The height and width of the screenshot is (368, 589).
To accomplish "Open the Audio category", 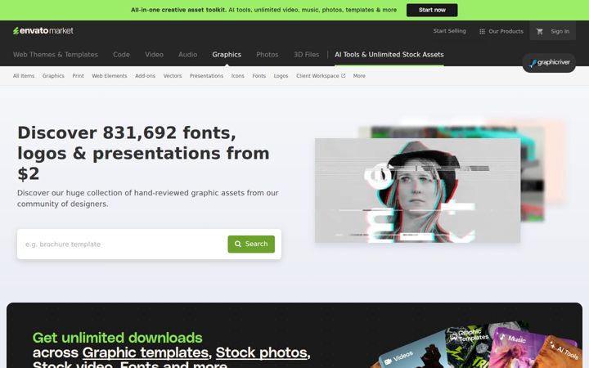I will pyautogui.click(x=188, y=55).
